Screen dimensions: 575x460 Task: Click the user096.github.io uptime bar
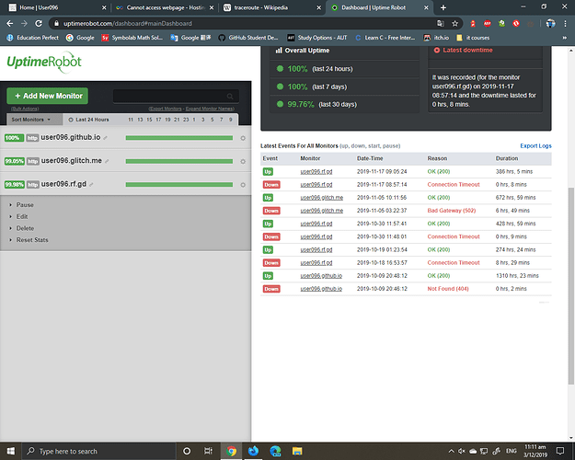[178, 138]
